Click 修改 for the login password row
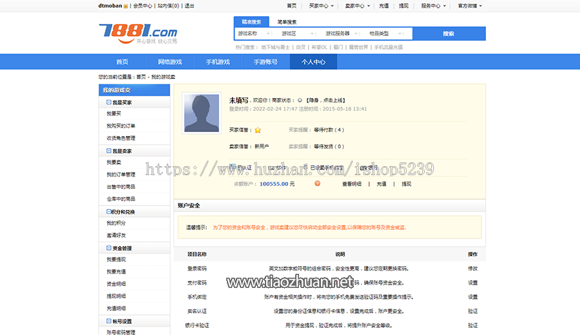 (472, 268)
